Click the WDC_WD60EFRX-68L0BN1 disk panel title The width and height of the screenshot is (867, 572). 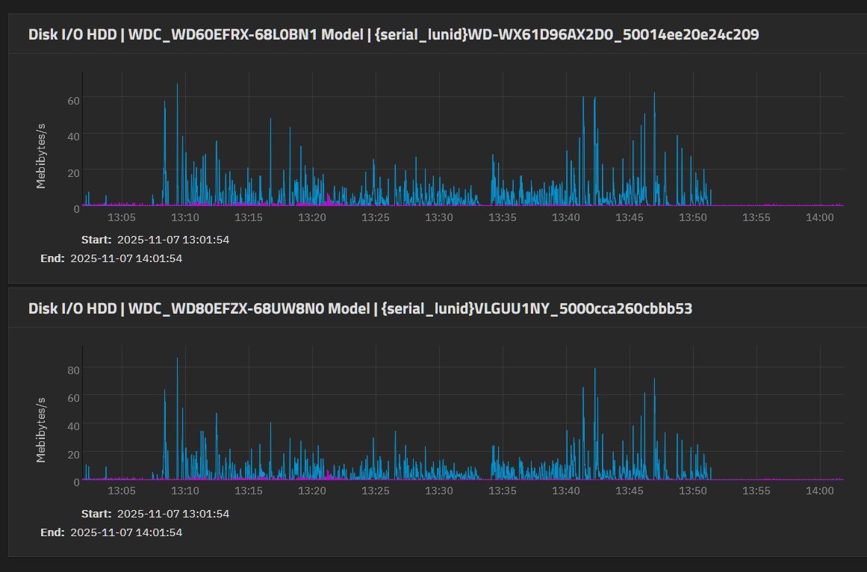(394, 34)
